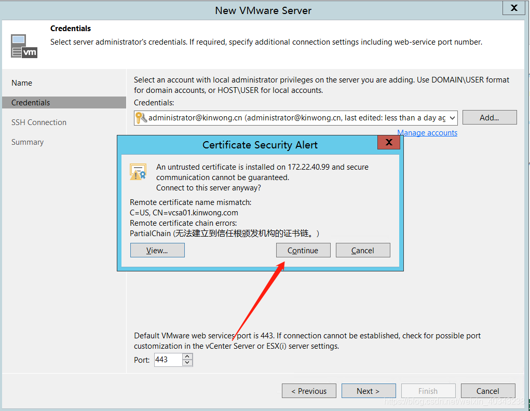Open the Credentials account dropdown
Screen dimensions: 530x411
(x=452, y=118)
